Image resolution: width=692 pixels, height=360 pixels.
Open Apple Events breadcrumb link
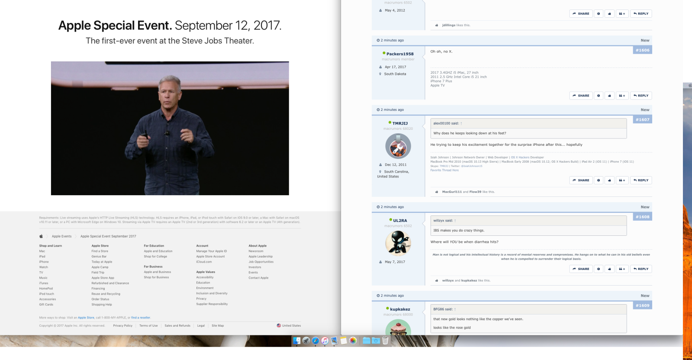[61, 236]
